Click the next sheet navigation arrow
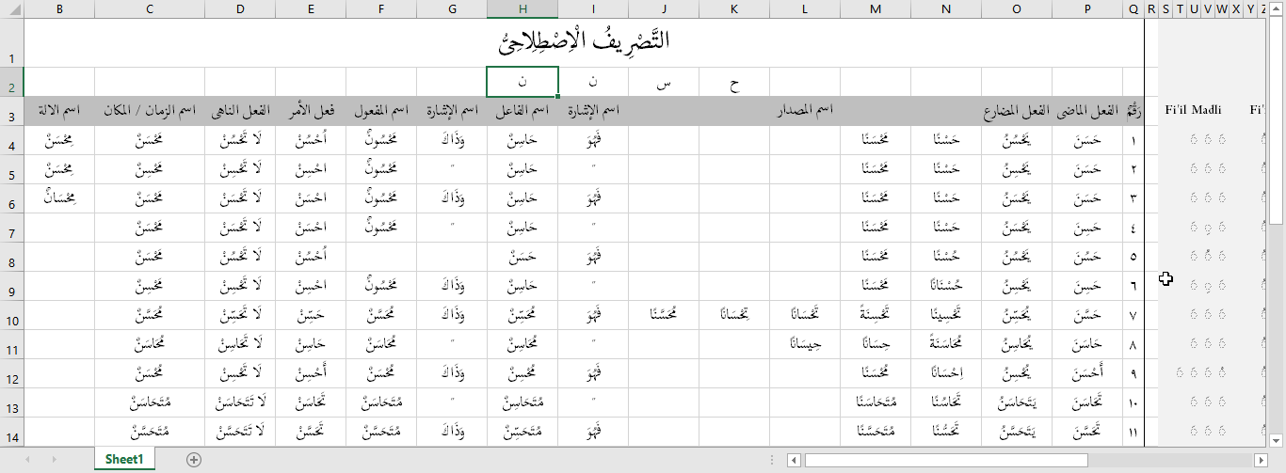The width and height of the screenshot is (1286, 473). (x=54, y=460)
